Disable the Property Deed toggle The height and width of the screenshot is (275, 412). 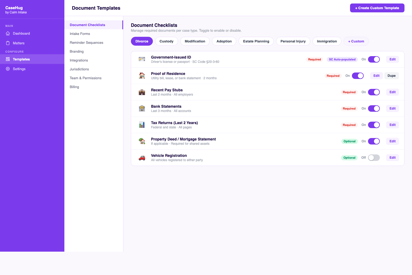374,141
